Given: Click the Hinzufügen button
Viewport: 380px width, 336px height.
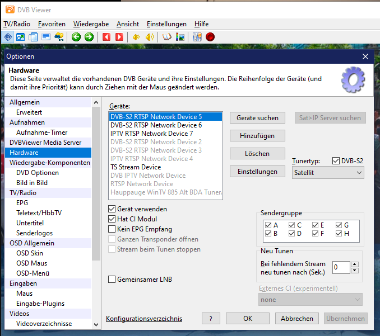Looking at the screenshot, I should click(x=257, y=136).
